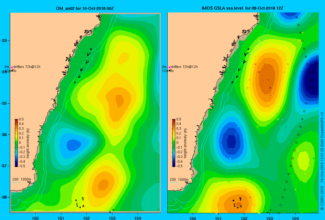Click longitude label 154 under the right map
The image size is (325, 220).
point(295,218)
